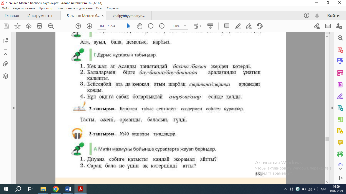
Task: Click the Print file icon
Action: pyautogui.click(x=40, y=26)
